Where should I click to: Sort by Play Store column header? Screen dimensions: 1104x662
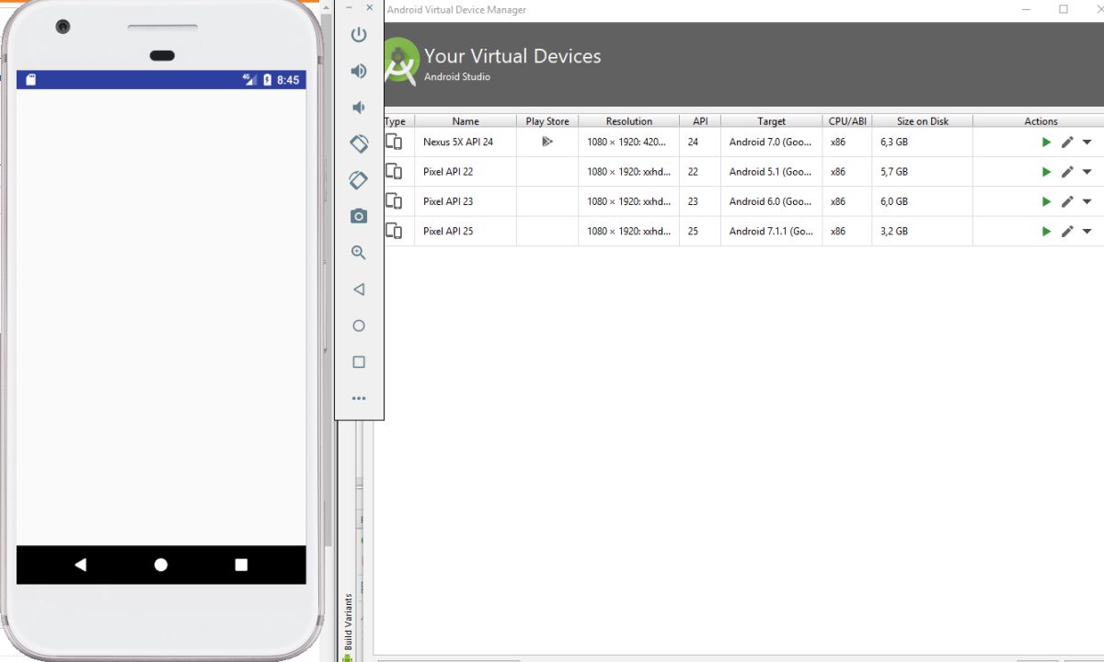coord(547,120)
